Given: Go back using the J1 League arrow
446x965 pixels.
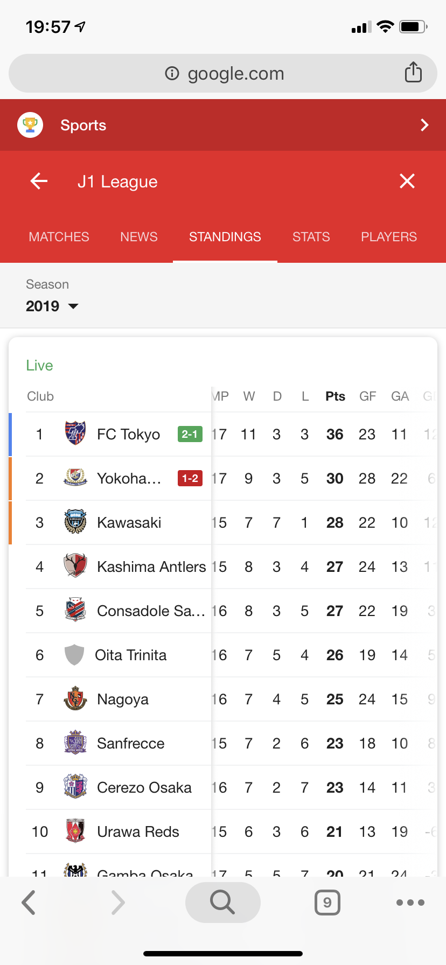Looking at the screenshot, I should [39, 181].
